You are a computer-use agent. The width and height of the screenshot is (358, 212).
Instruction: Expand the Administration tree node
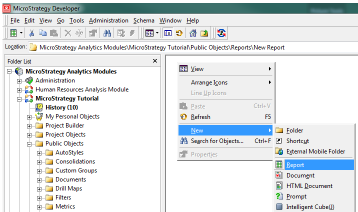[19, 80]
